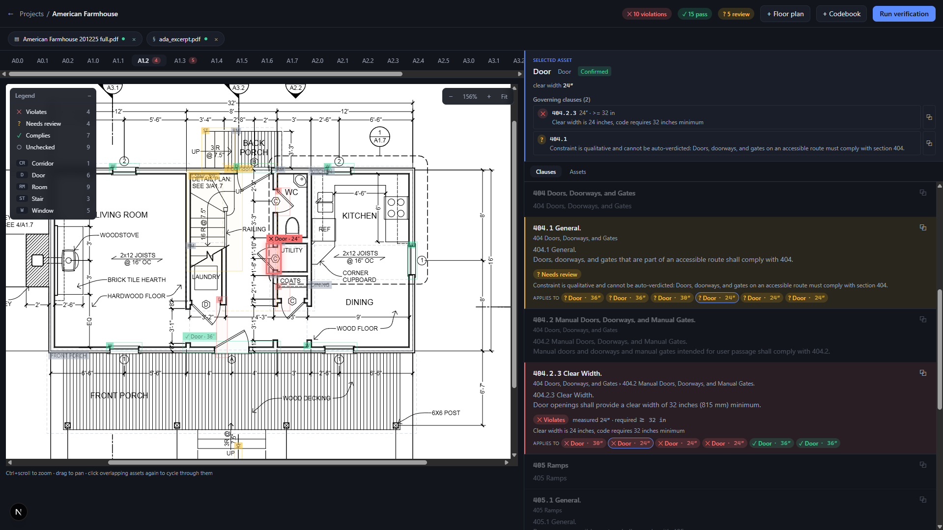The image size is (943, 530).
Task: Toggle Window asset type in legend
Action: point(53,211)
